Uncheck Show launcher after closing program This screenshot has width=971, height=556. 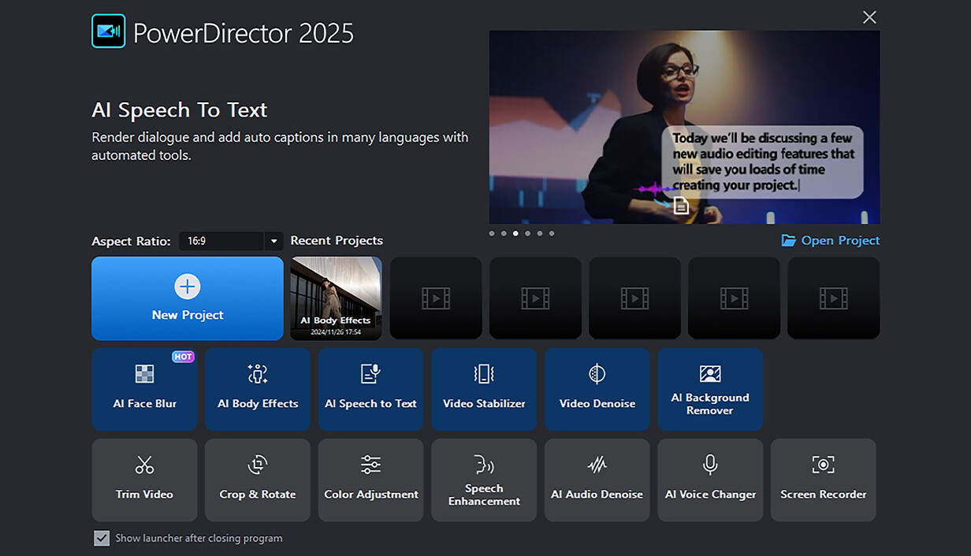pyautogui.click(x=102, y=538)
